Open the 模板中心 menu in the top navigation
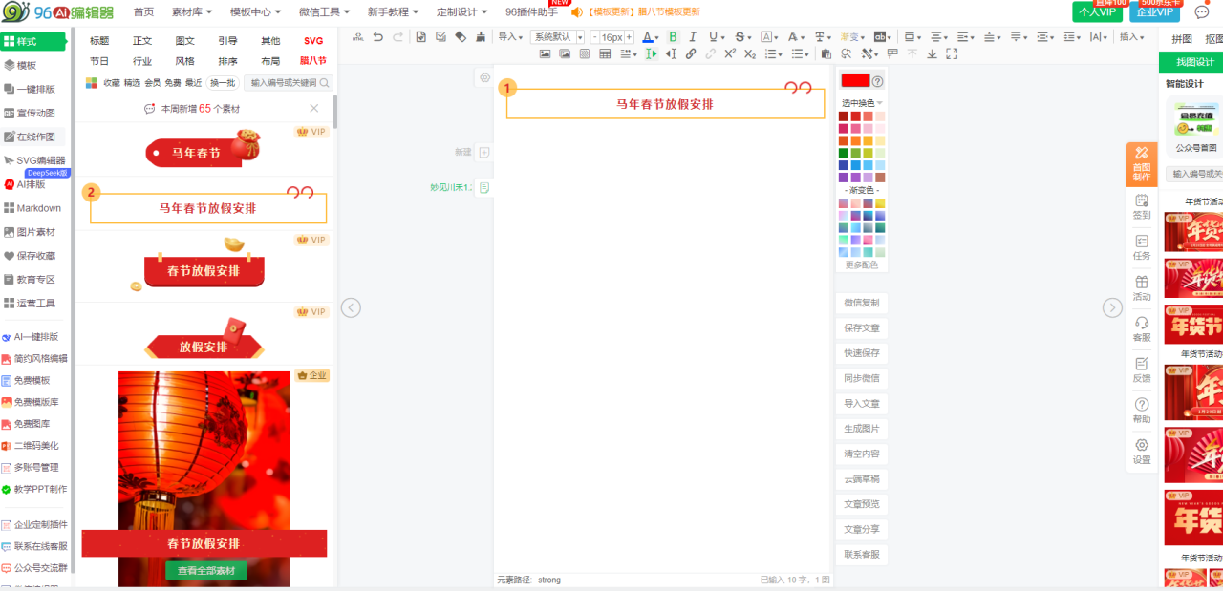1223x591 pixels. point(255,11)
